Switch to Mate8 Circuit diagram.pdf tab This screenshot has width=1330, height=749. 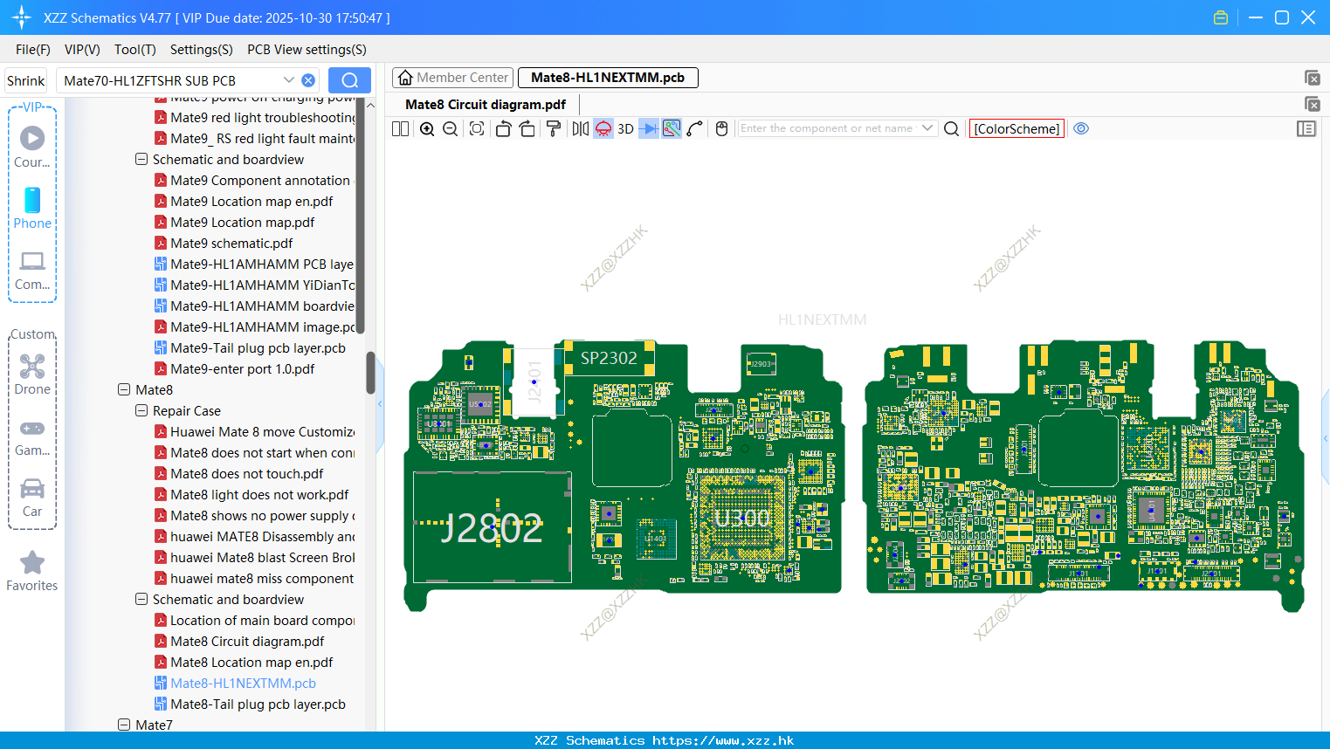coord(486,104)
